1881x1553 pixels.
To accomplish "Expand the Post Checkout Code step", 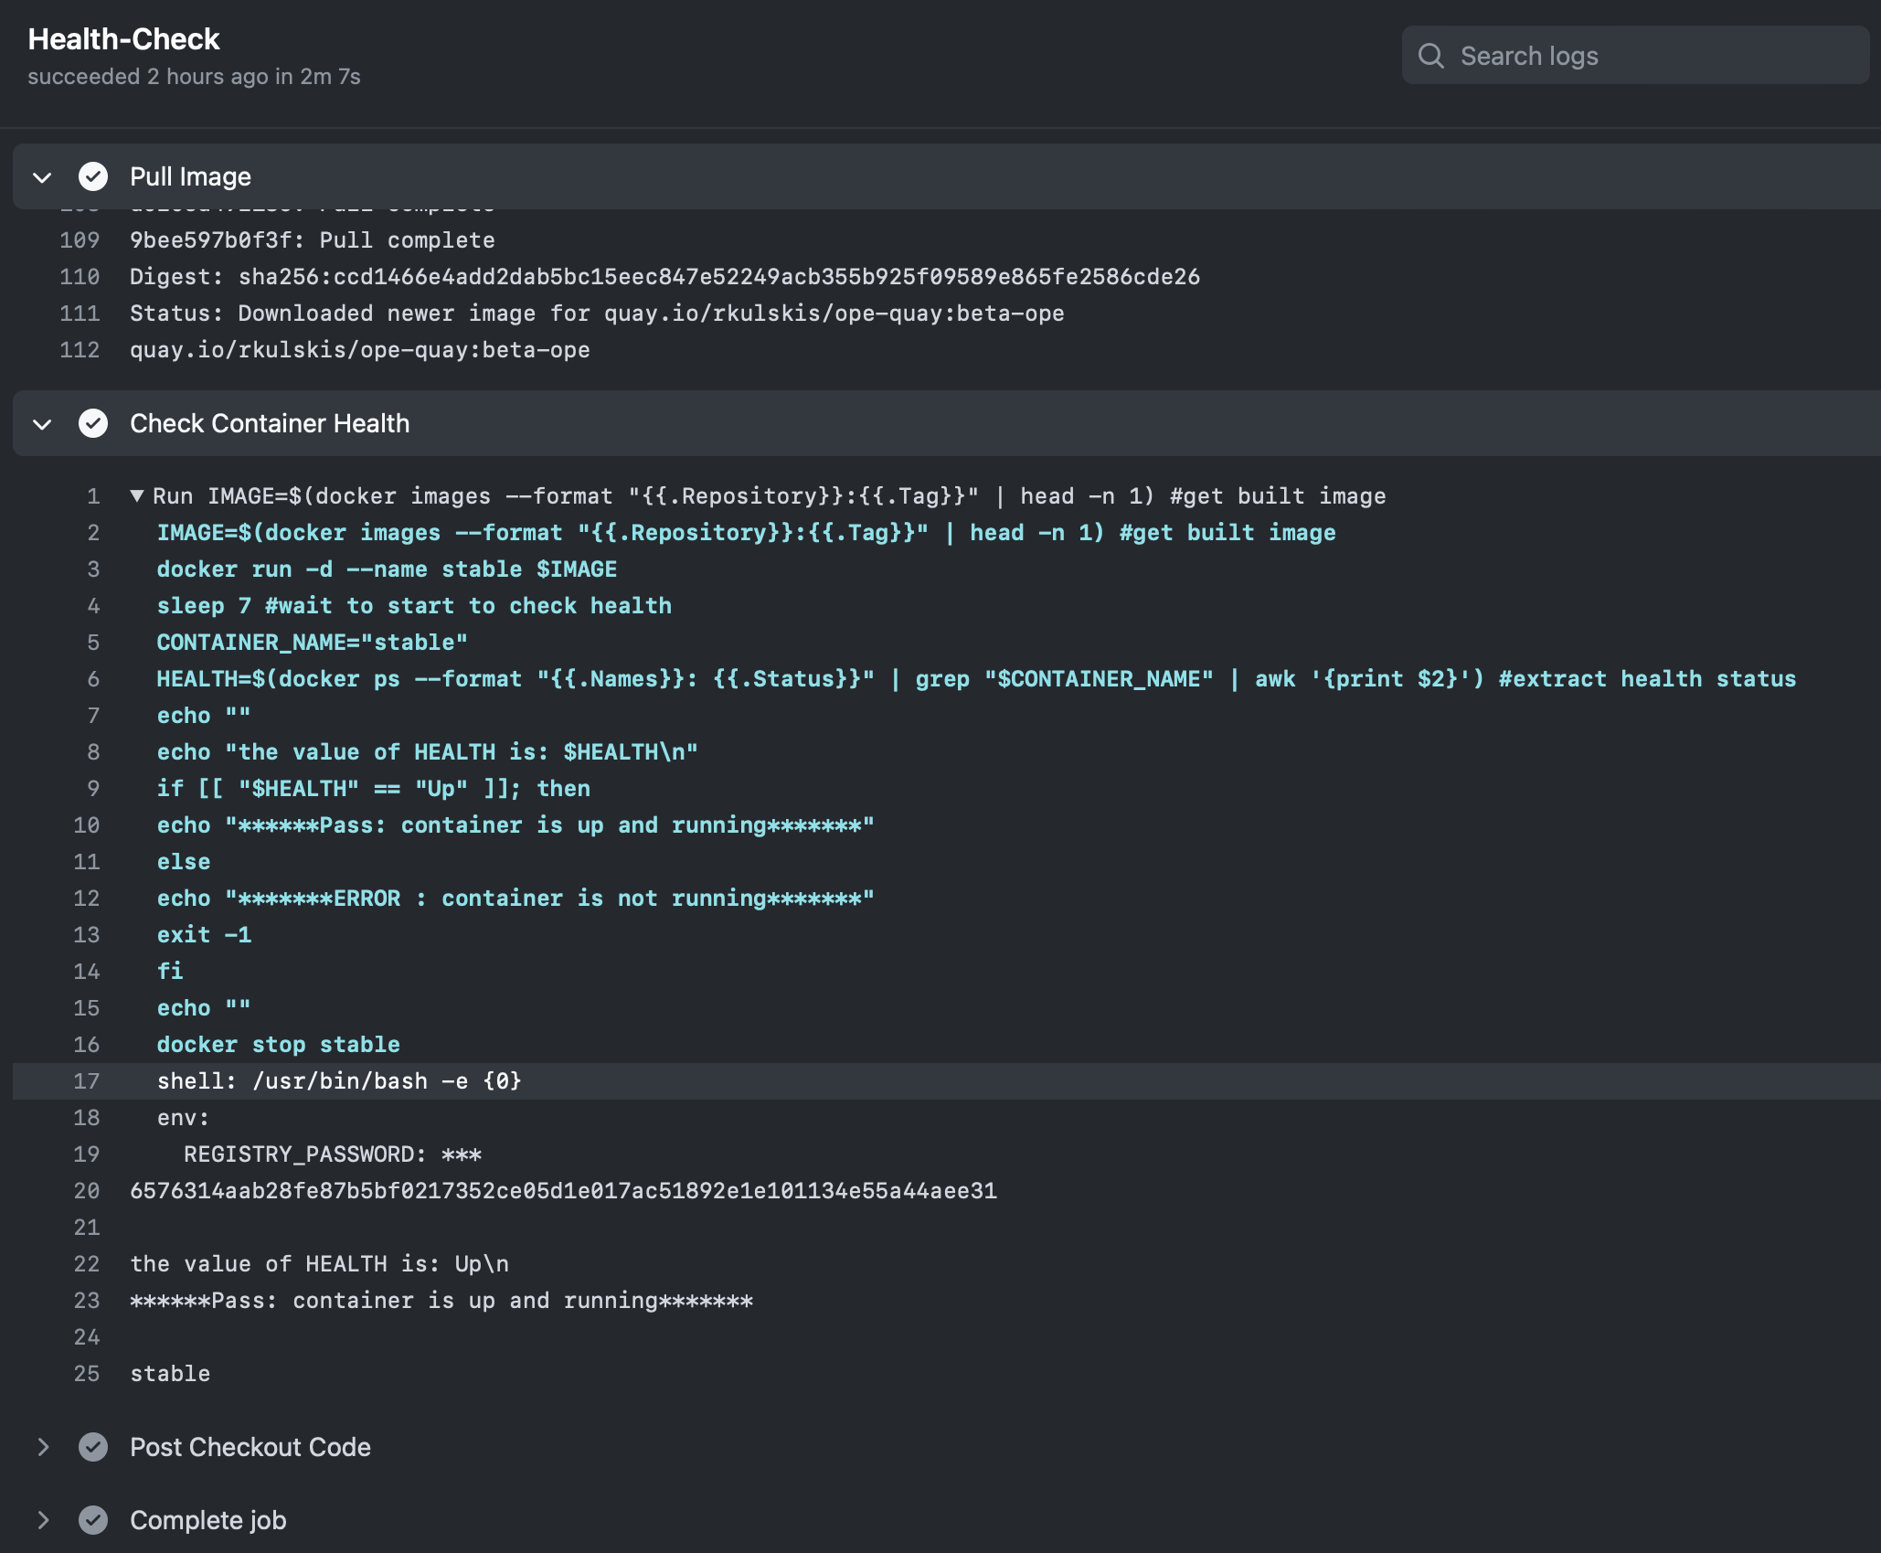I will click(42, 1447).
